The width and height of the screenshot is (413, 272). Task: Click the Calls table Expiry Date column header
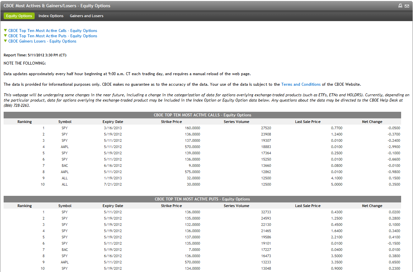tap(113, 122)
